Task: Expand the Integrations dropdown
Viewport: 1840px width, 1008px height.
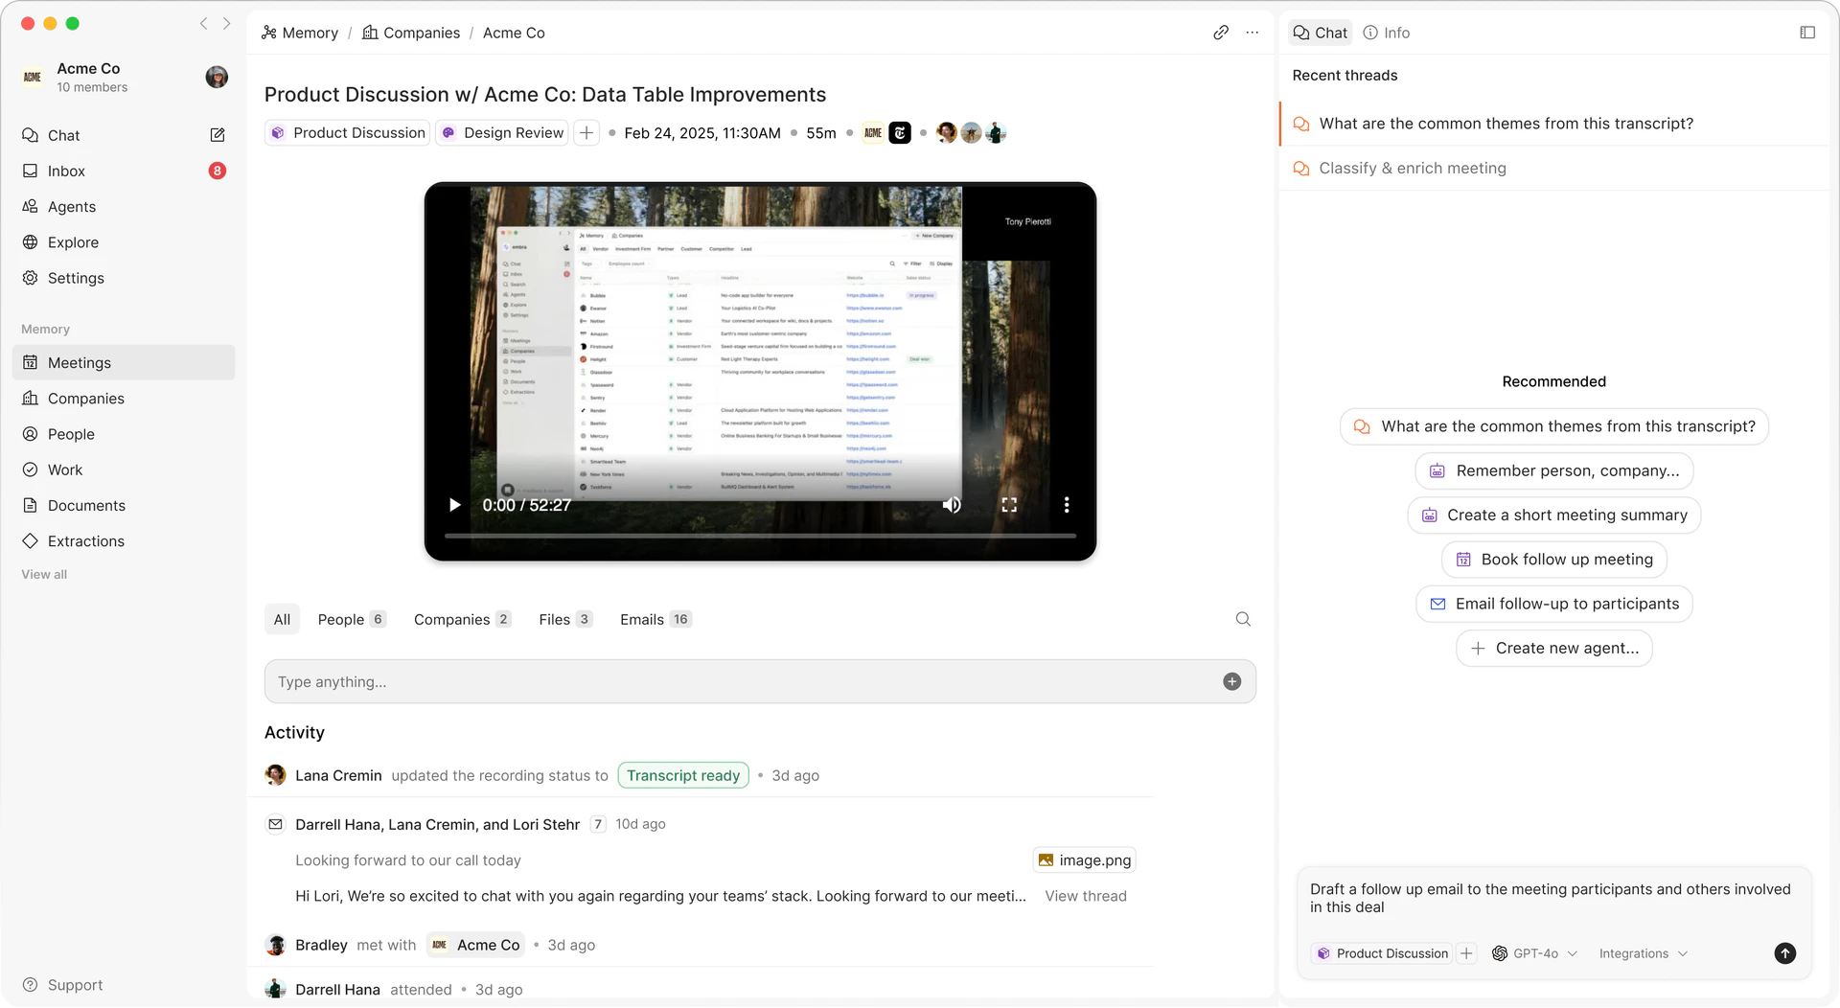Action: (1643, 953)
